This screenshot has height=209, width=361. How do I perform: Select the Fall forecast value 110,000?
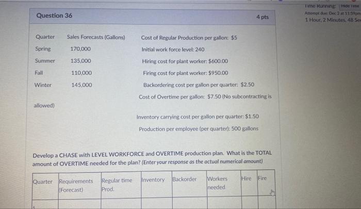(x=81, y=73)
